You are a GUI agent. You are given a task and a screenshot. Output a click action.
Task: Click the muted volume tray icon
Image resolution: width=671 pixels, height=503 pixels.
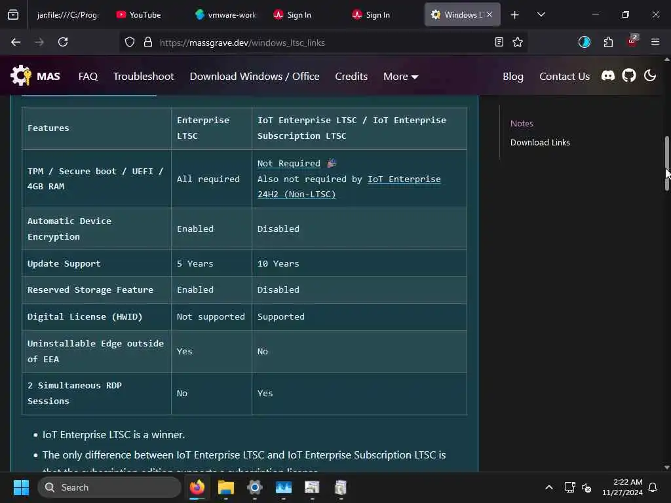[x=586, y=487]
